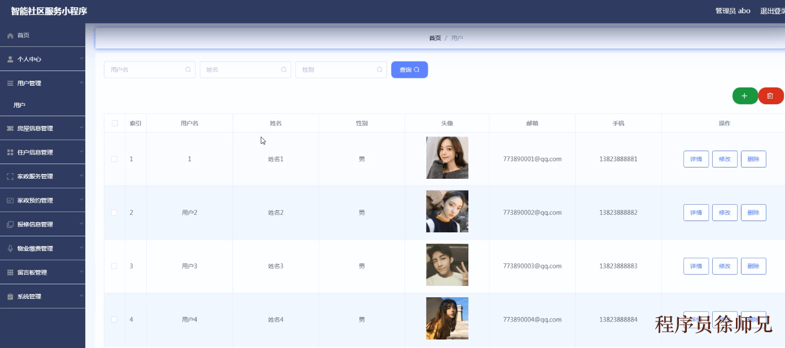785x348 pixels.
Task: Click the microphone icon beside 物业缴费管理
Action: (x=10, y=248)
